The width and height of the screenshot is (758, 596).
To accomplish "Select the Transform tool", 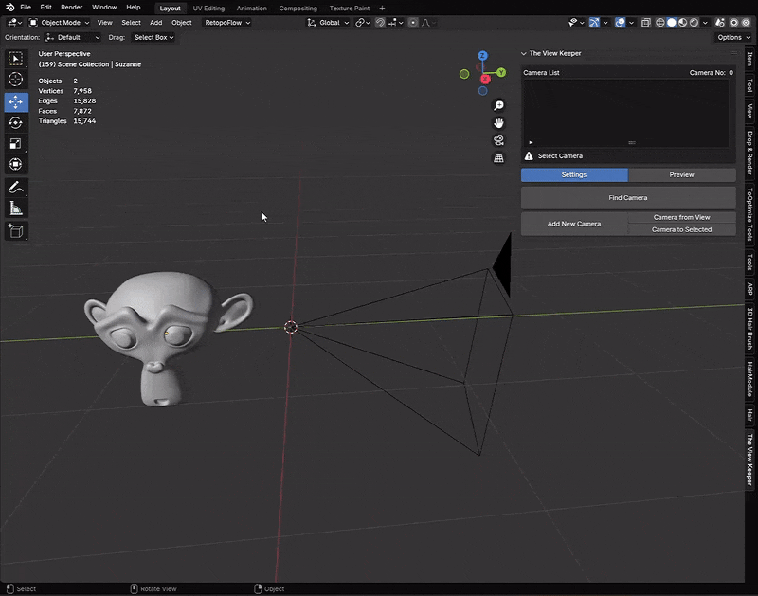I will (16, 164).
